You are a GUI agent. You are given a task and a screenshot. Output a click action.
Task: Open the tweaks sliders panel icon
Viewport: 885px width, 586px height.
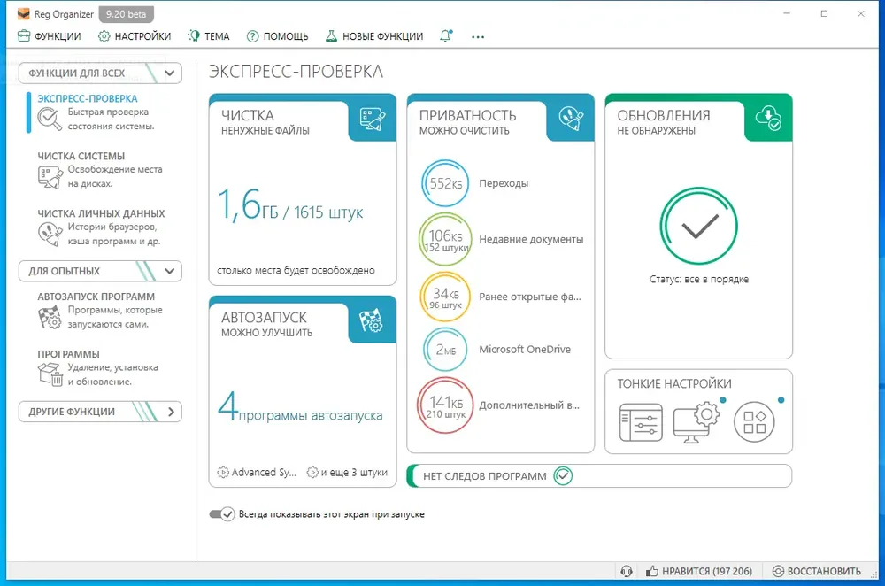coord(641,422)
